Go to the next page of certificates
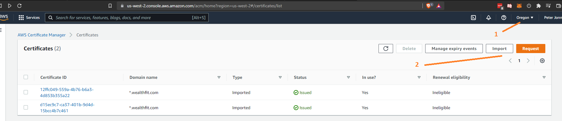The image size is (562, 121). [x=528, y=61]
